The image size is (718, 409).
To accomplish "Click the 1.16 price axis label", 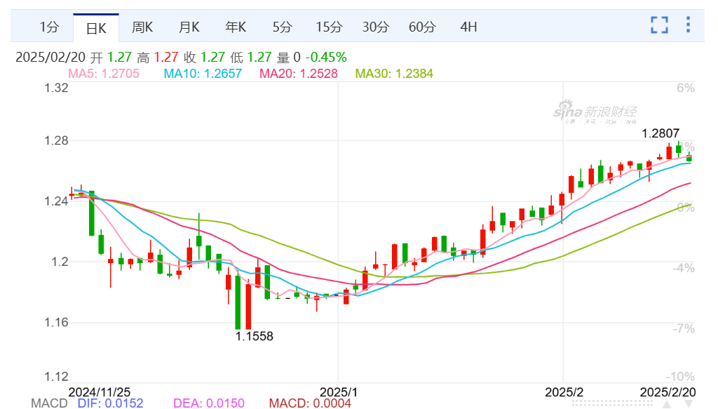I will pos(56,323).
